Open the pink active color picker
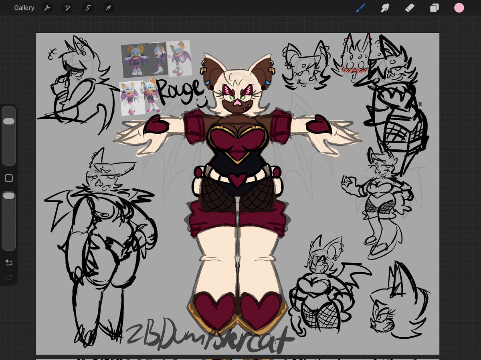Screen dimensions: 481x360 tap(459, 8)
